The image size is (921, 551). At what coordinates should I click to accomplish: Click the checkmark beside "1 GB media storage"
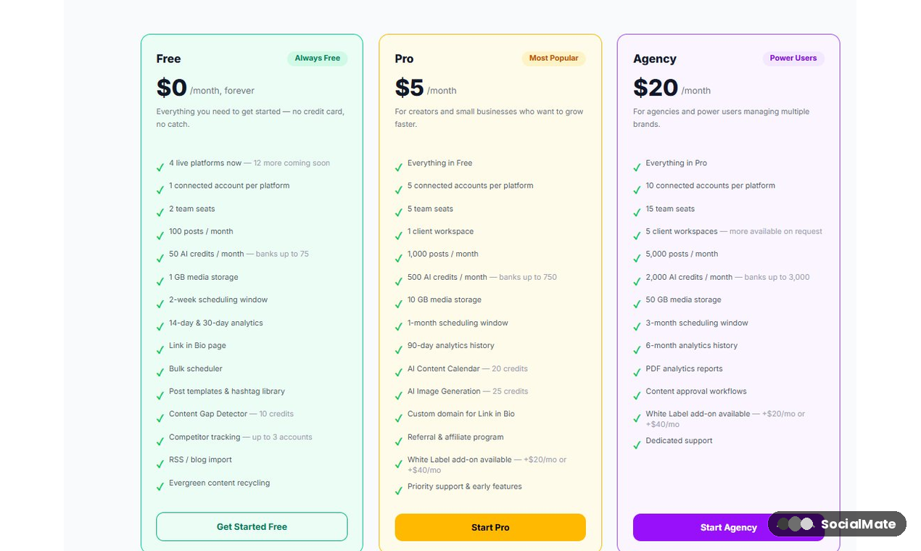160,279
